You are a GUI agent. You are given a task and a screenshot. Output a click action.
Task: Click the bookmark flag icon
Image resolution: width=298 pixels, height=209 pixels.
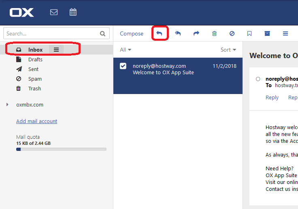(x=249, y=33)
